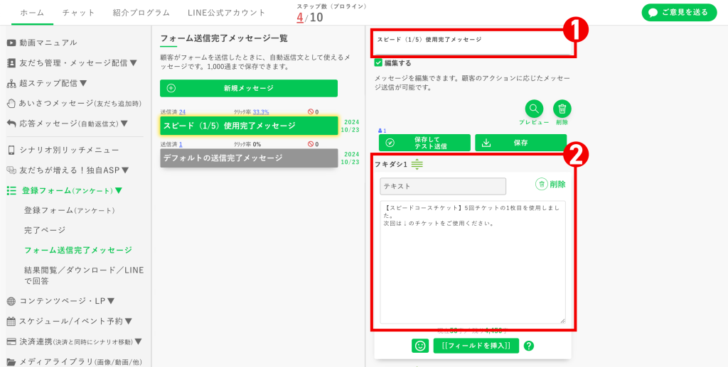This screenshot has height=367, width=728.
Task: Open あいさつメッセージ(友だち追加時)
Action: [x=80, y=104]
